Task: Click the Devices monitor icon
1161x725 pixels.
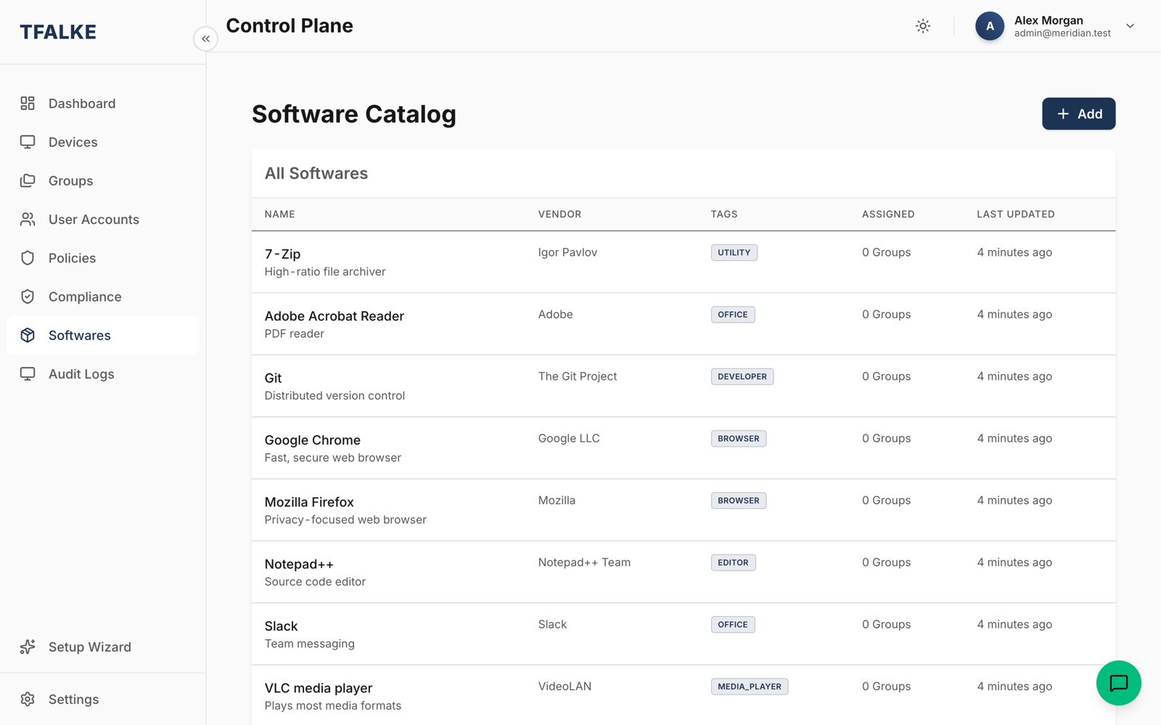Action: (28, 142)
